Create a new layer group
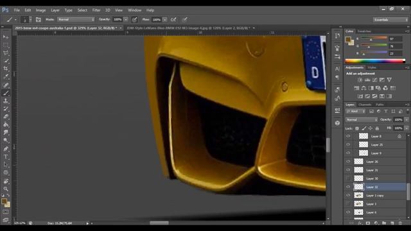 384,223
